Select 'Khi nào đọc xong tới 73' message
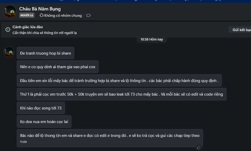Viewport: 251px width, 151px height. click(x=41, y=108)
